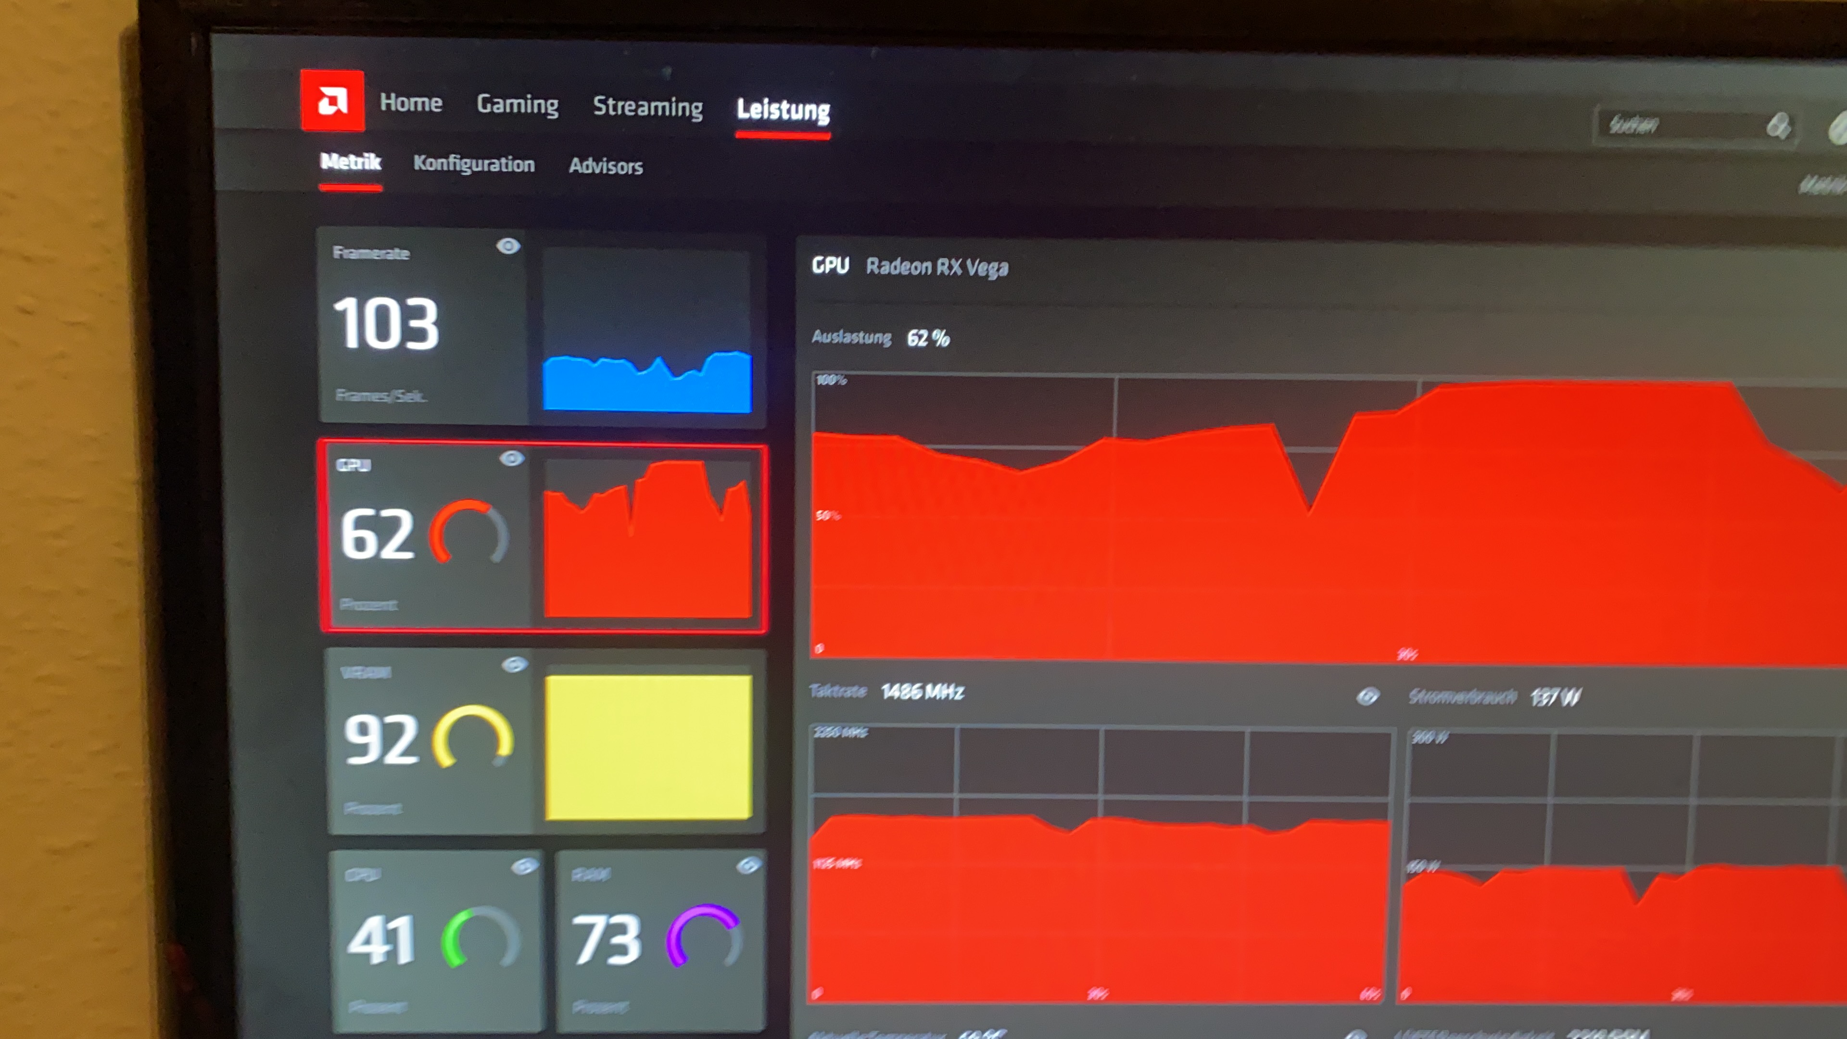Go to the Advisors sub-tab

(606, 166)
